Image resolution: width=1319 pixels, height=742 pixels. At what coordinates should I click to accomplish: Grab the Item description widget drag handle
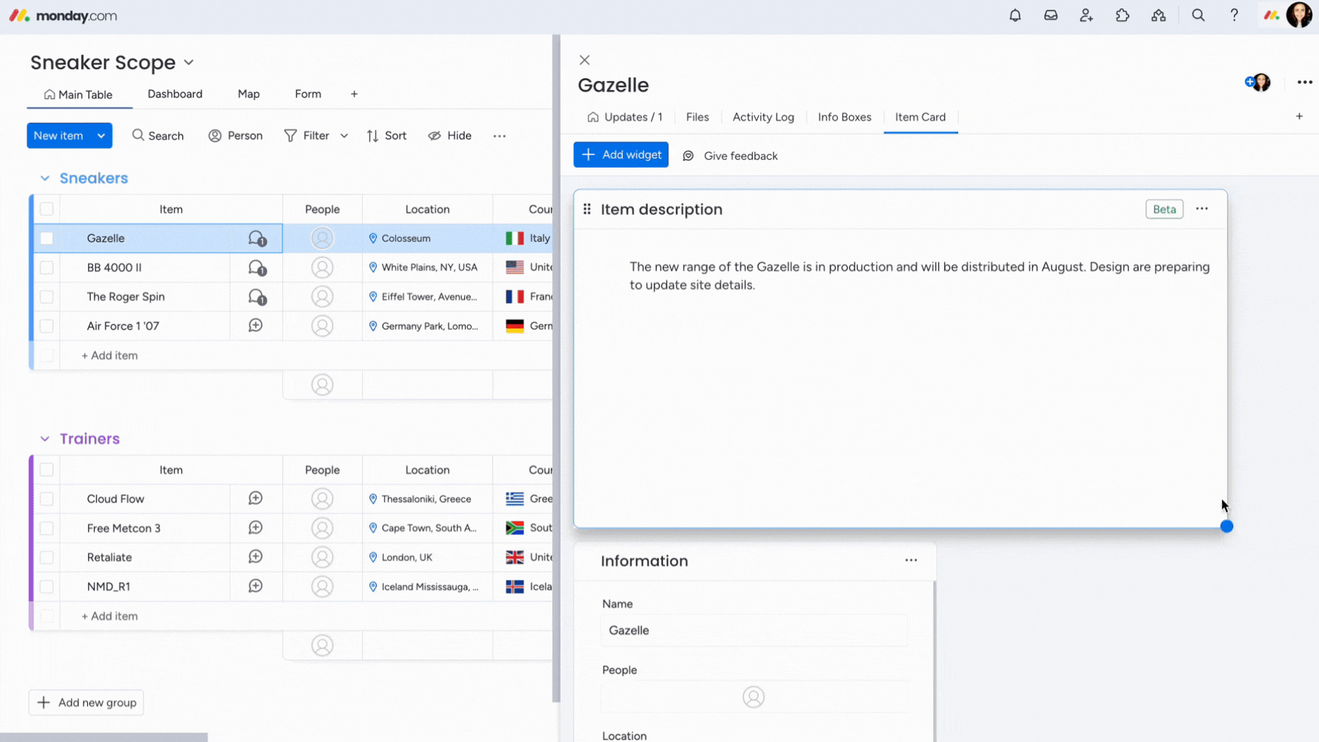click(587, 209)
